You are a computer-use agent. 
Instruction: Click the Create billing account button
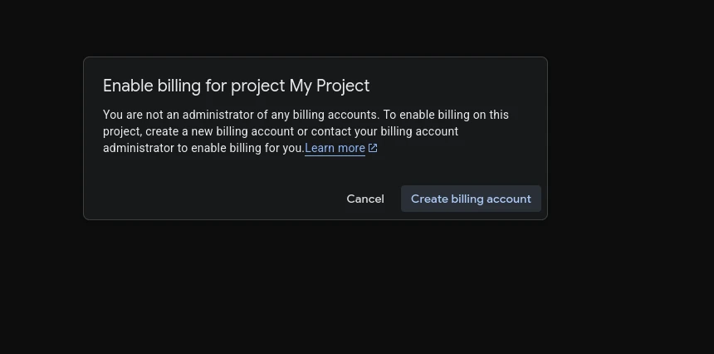(x=471, y=199)
